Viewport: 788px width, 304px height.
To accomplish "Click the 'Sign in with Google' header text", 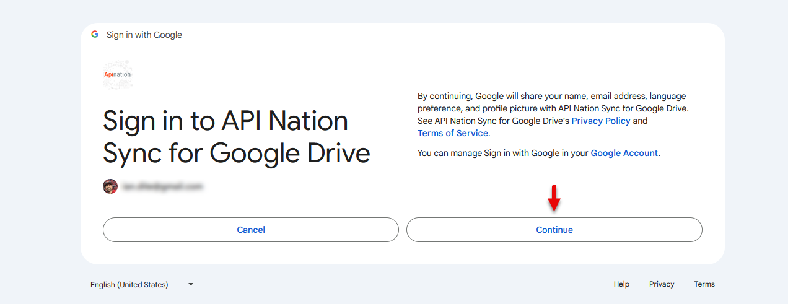I will tap(144, 35).
